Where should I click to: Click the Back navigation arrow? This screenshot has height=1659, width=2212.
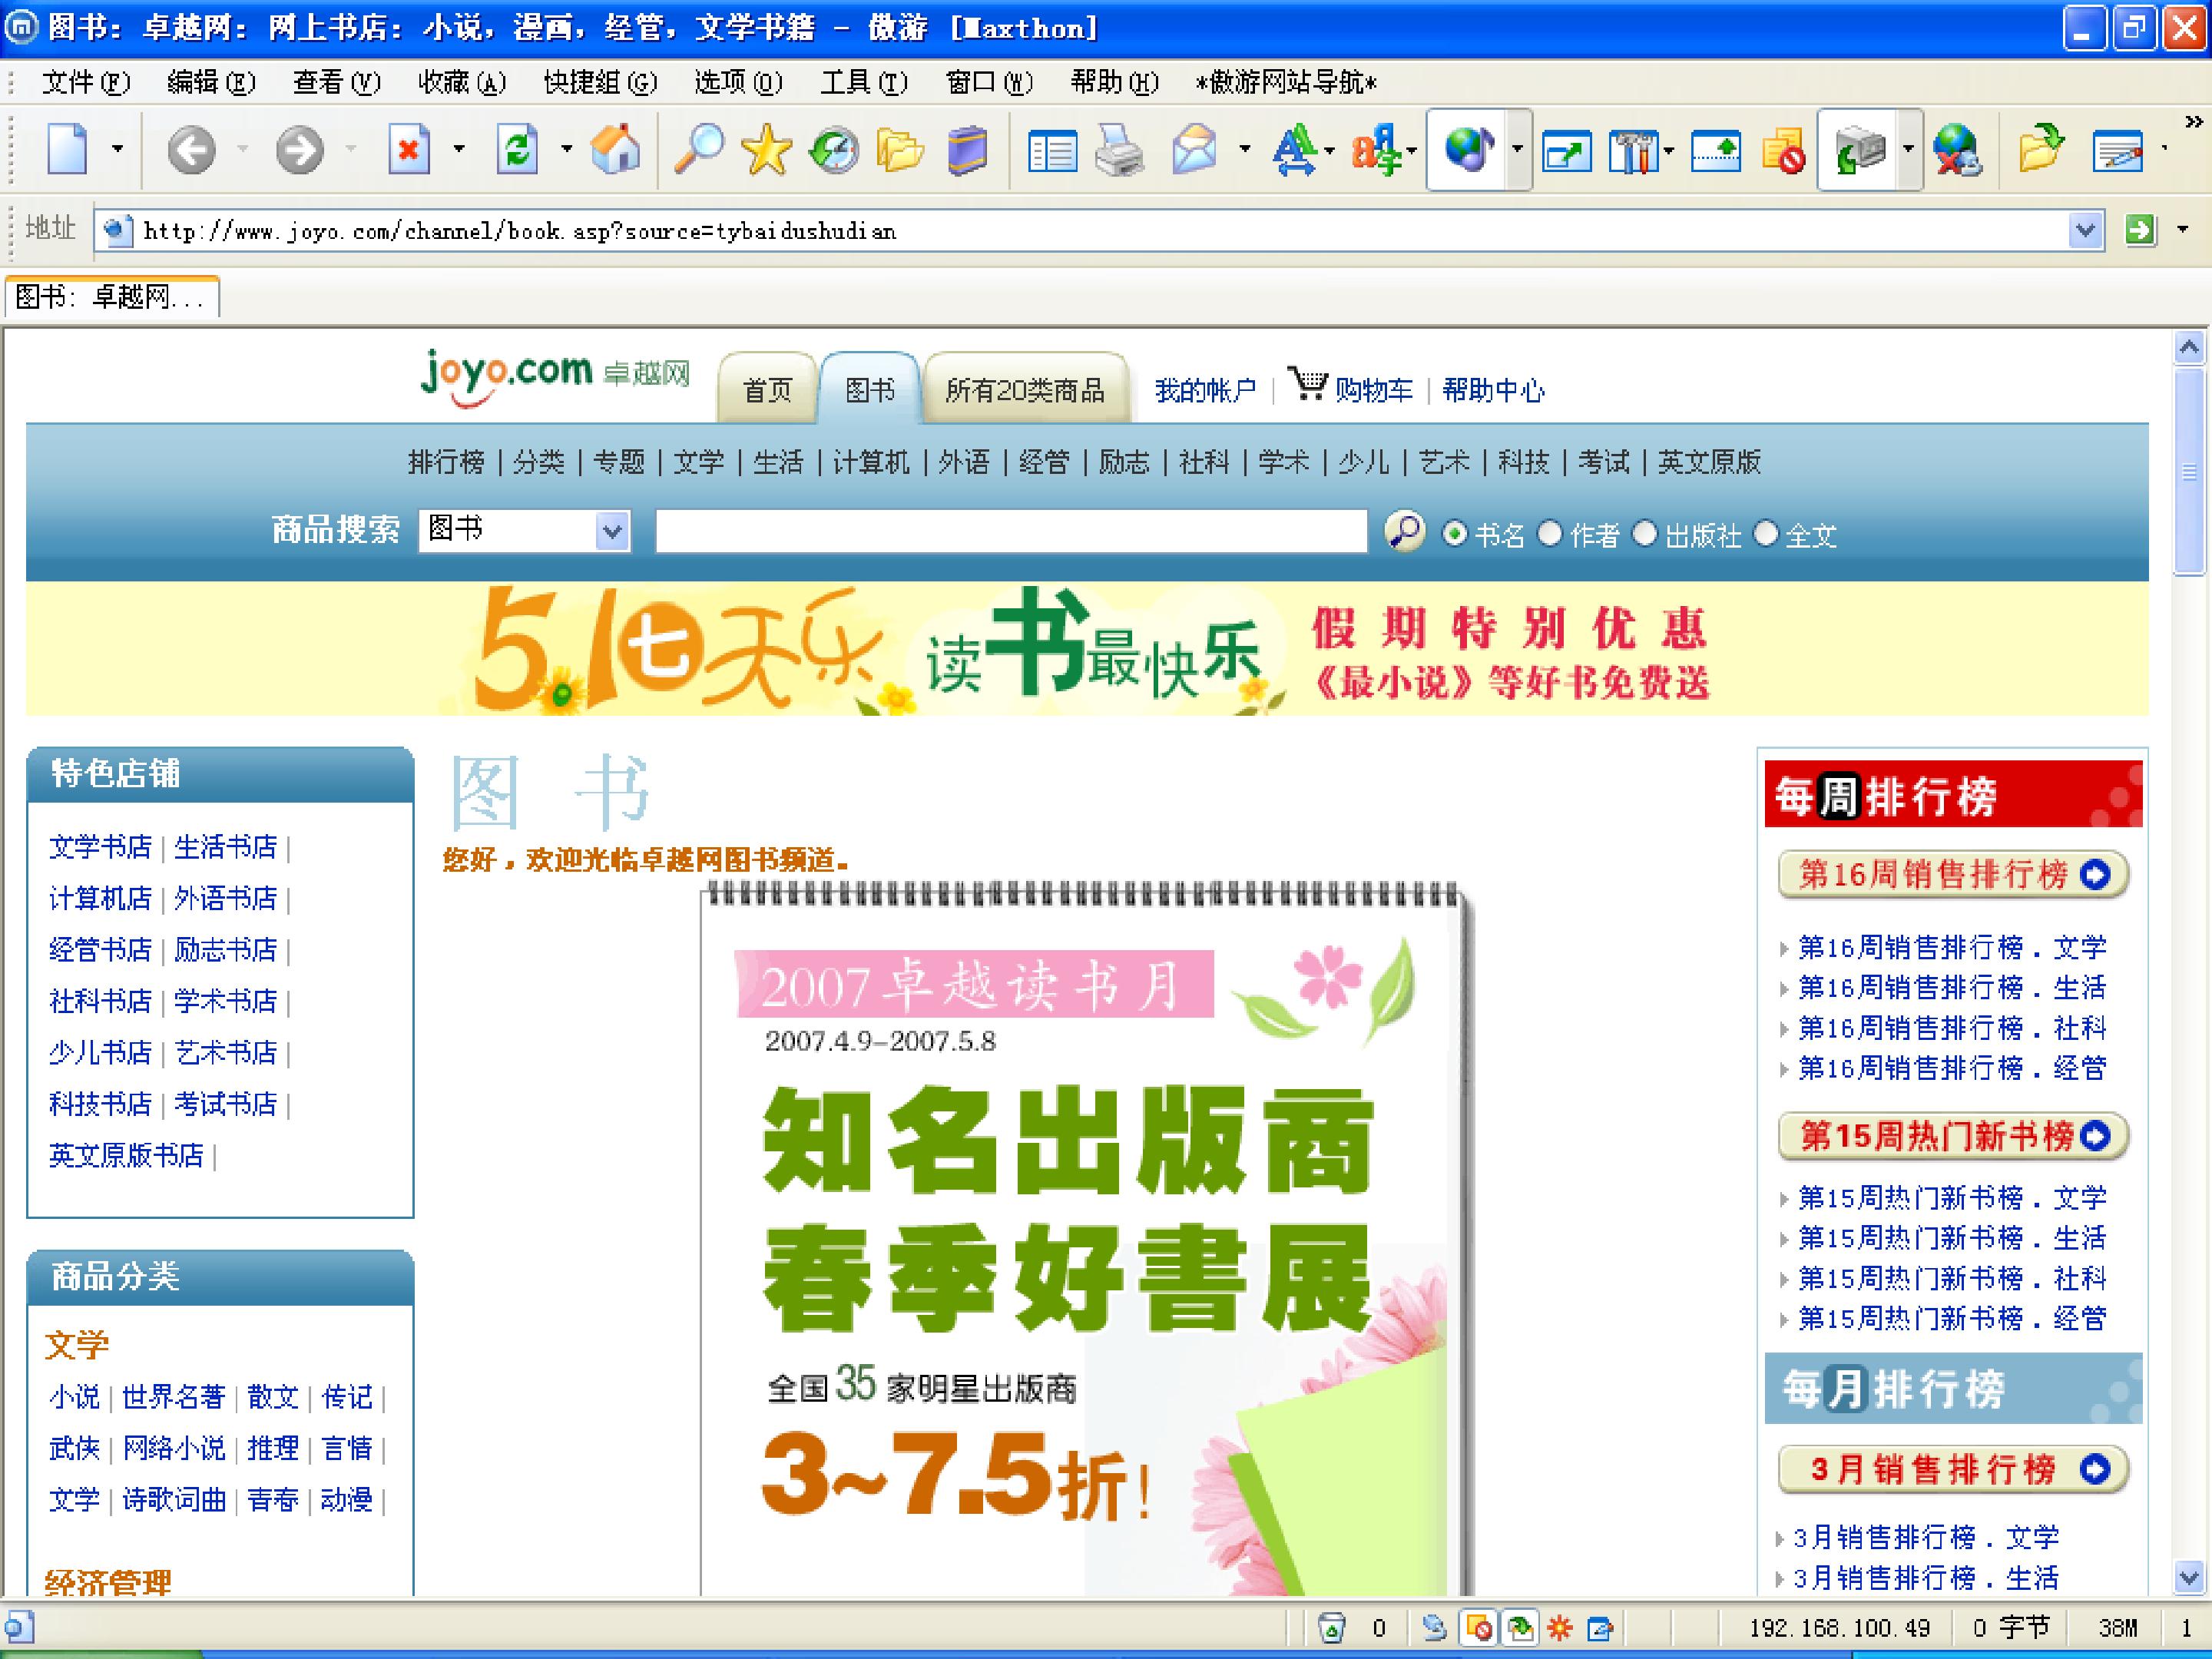coord(191,150)
